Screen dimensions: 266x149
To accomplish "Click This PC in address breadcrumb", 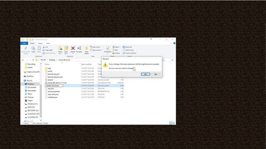I will pos(43,60).
